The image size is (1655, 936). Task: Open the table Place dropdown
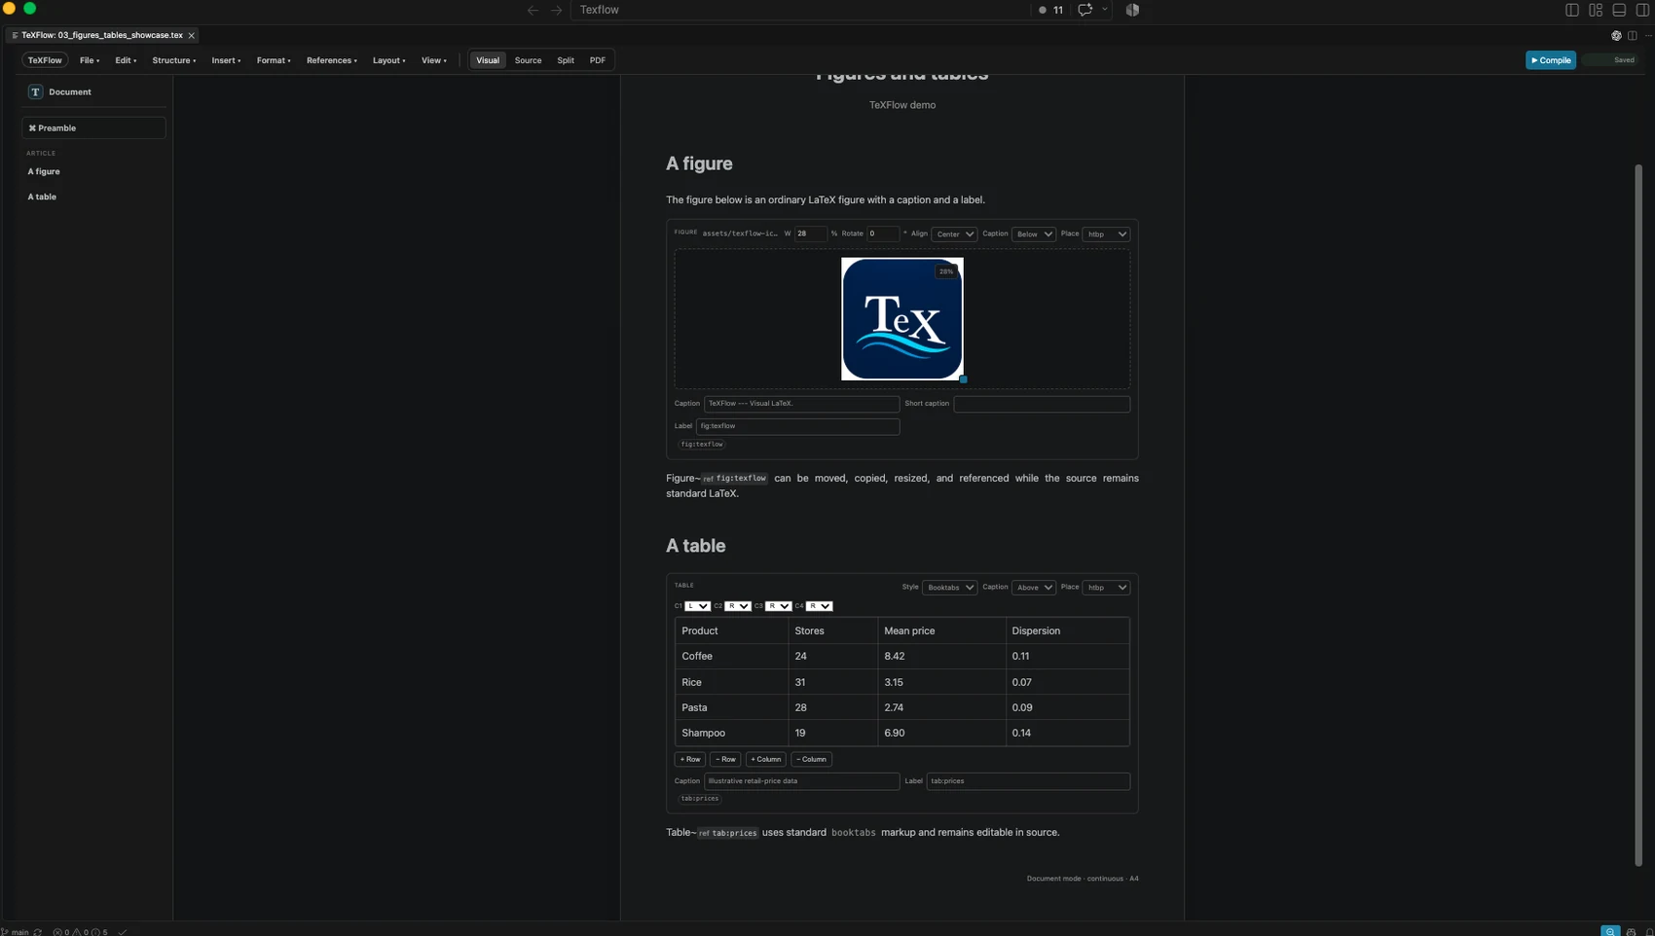[1106, 588]
